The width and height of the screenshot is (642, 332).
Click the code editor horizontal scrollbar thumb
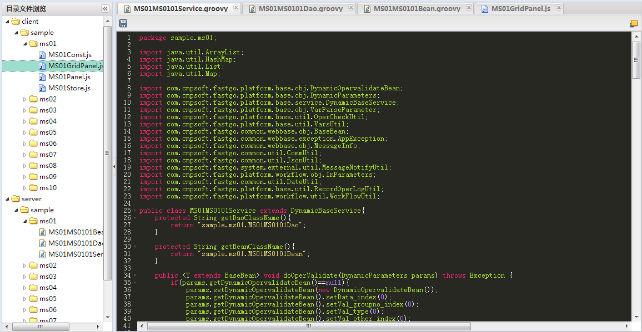[309, 326]
